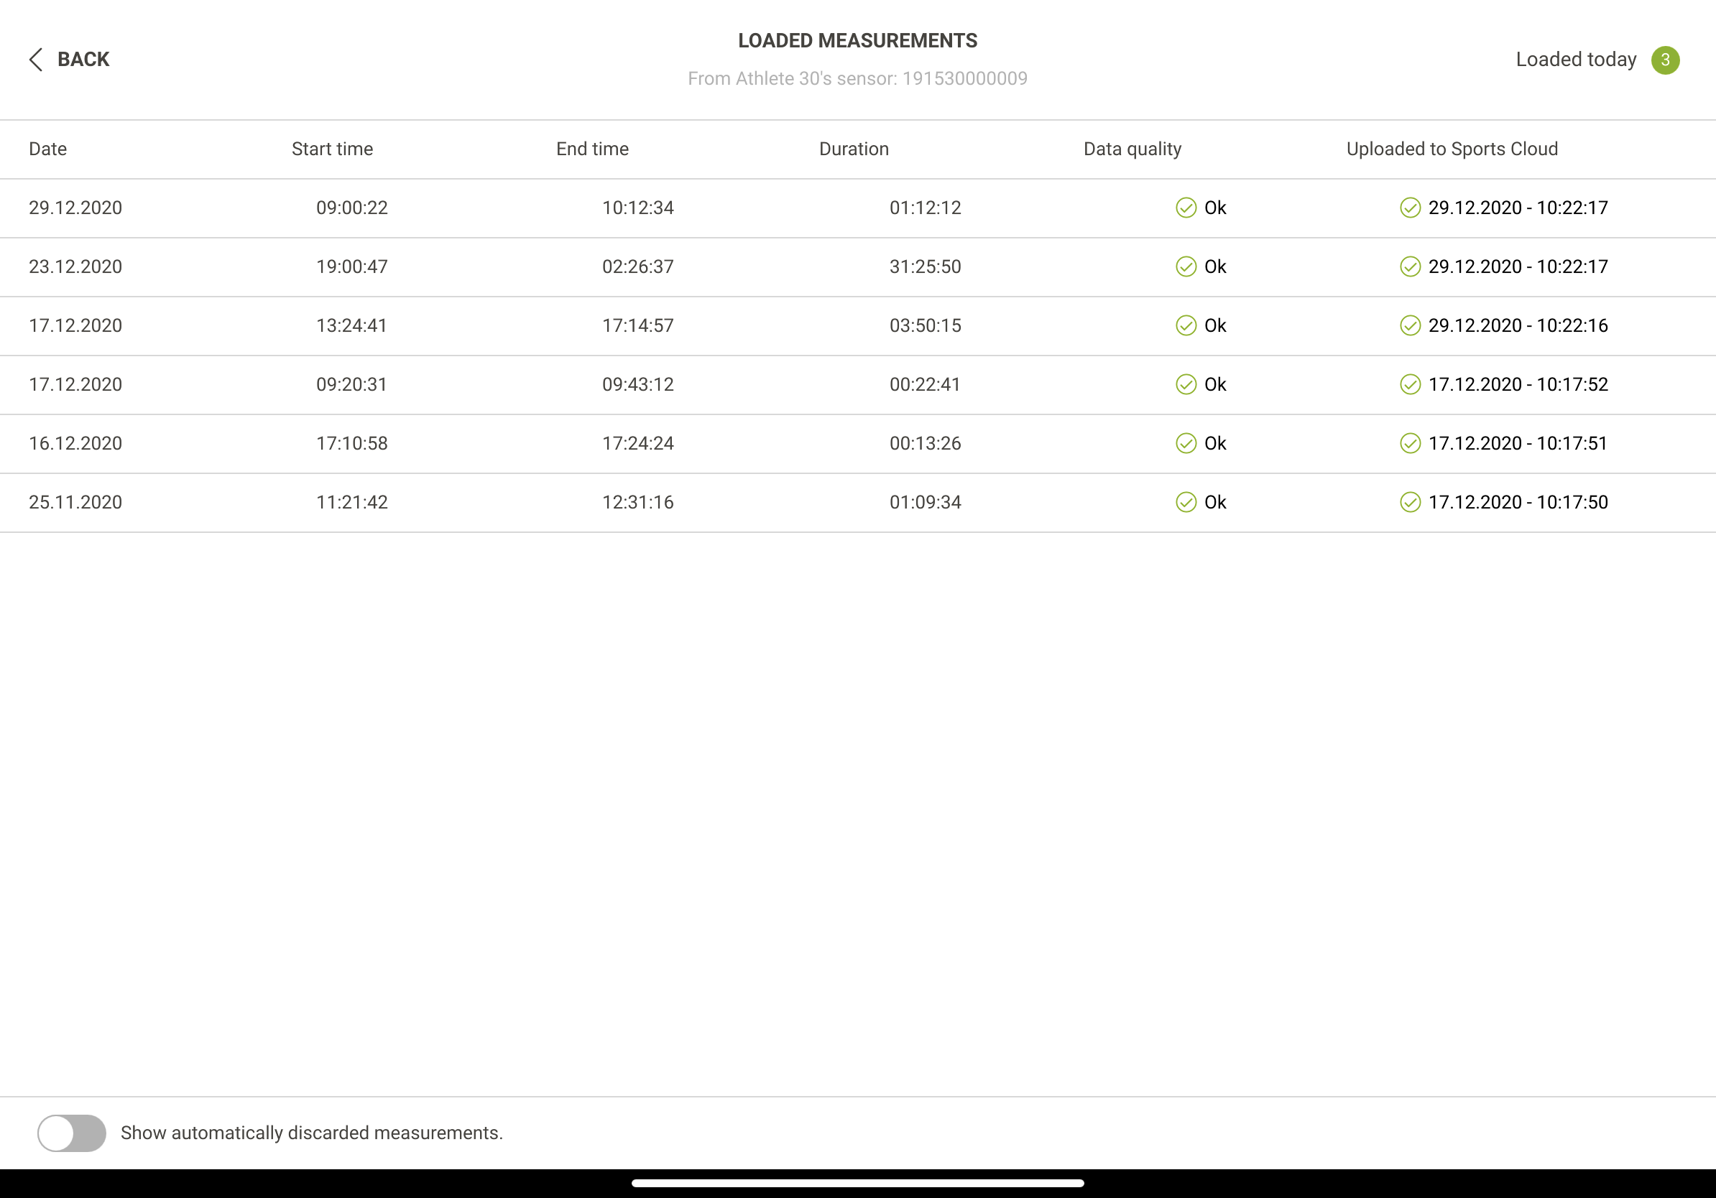Click the Data quality check icon in 13:24:41 row
This screenshot has height=1198, width=1716.
click(1186, 325)
